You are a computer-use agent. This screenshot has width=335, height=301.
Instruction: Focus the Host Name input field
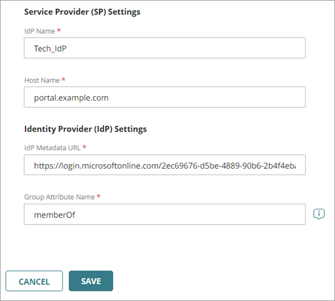point(165,97)
